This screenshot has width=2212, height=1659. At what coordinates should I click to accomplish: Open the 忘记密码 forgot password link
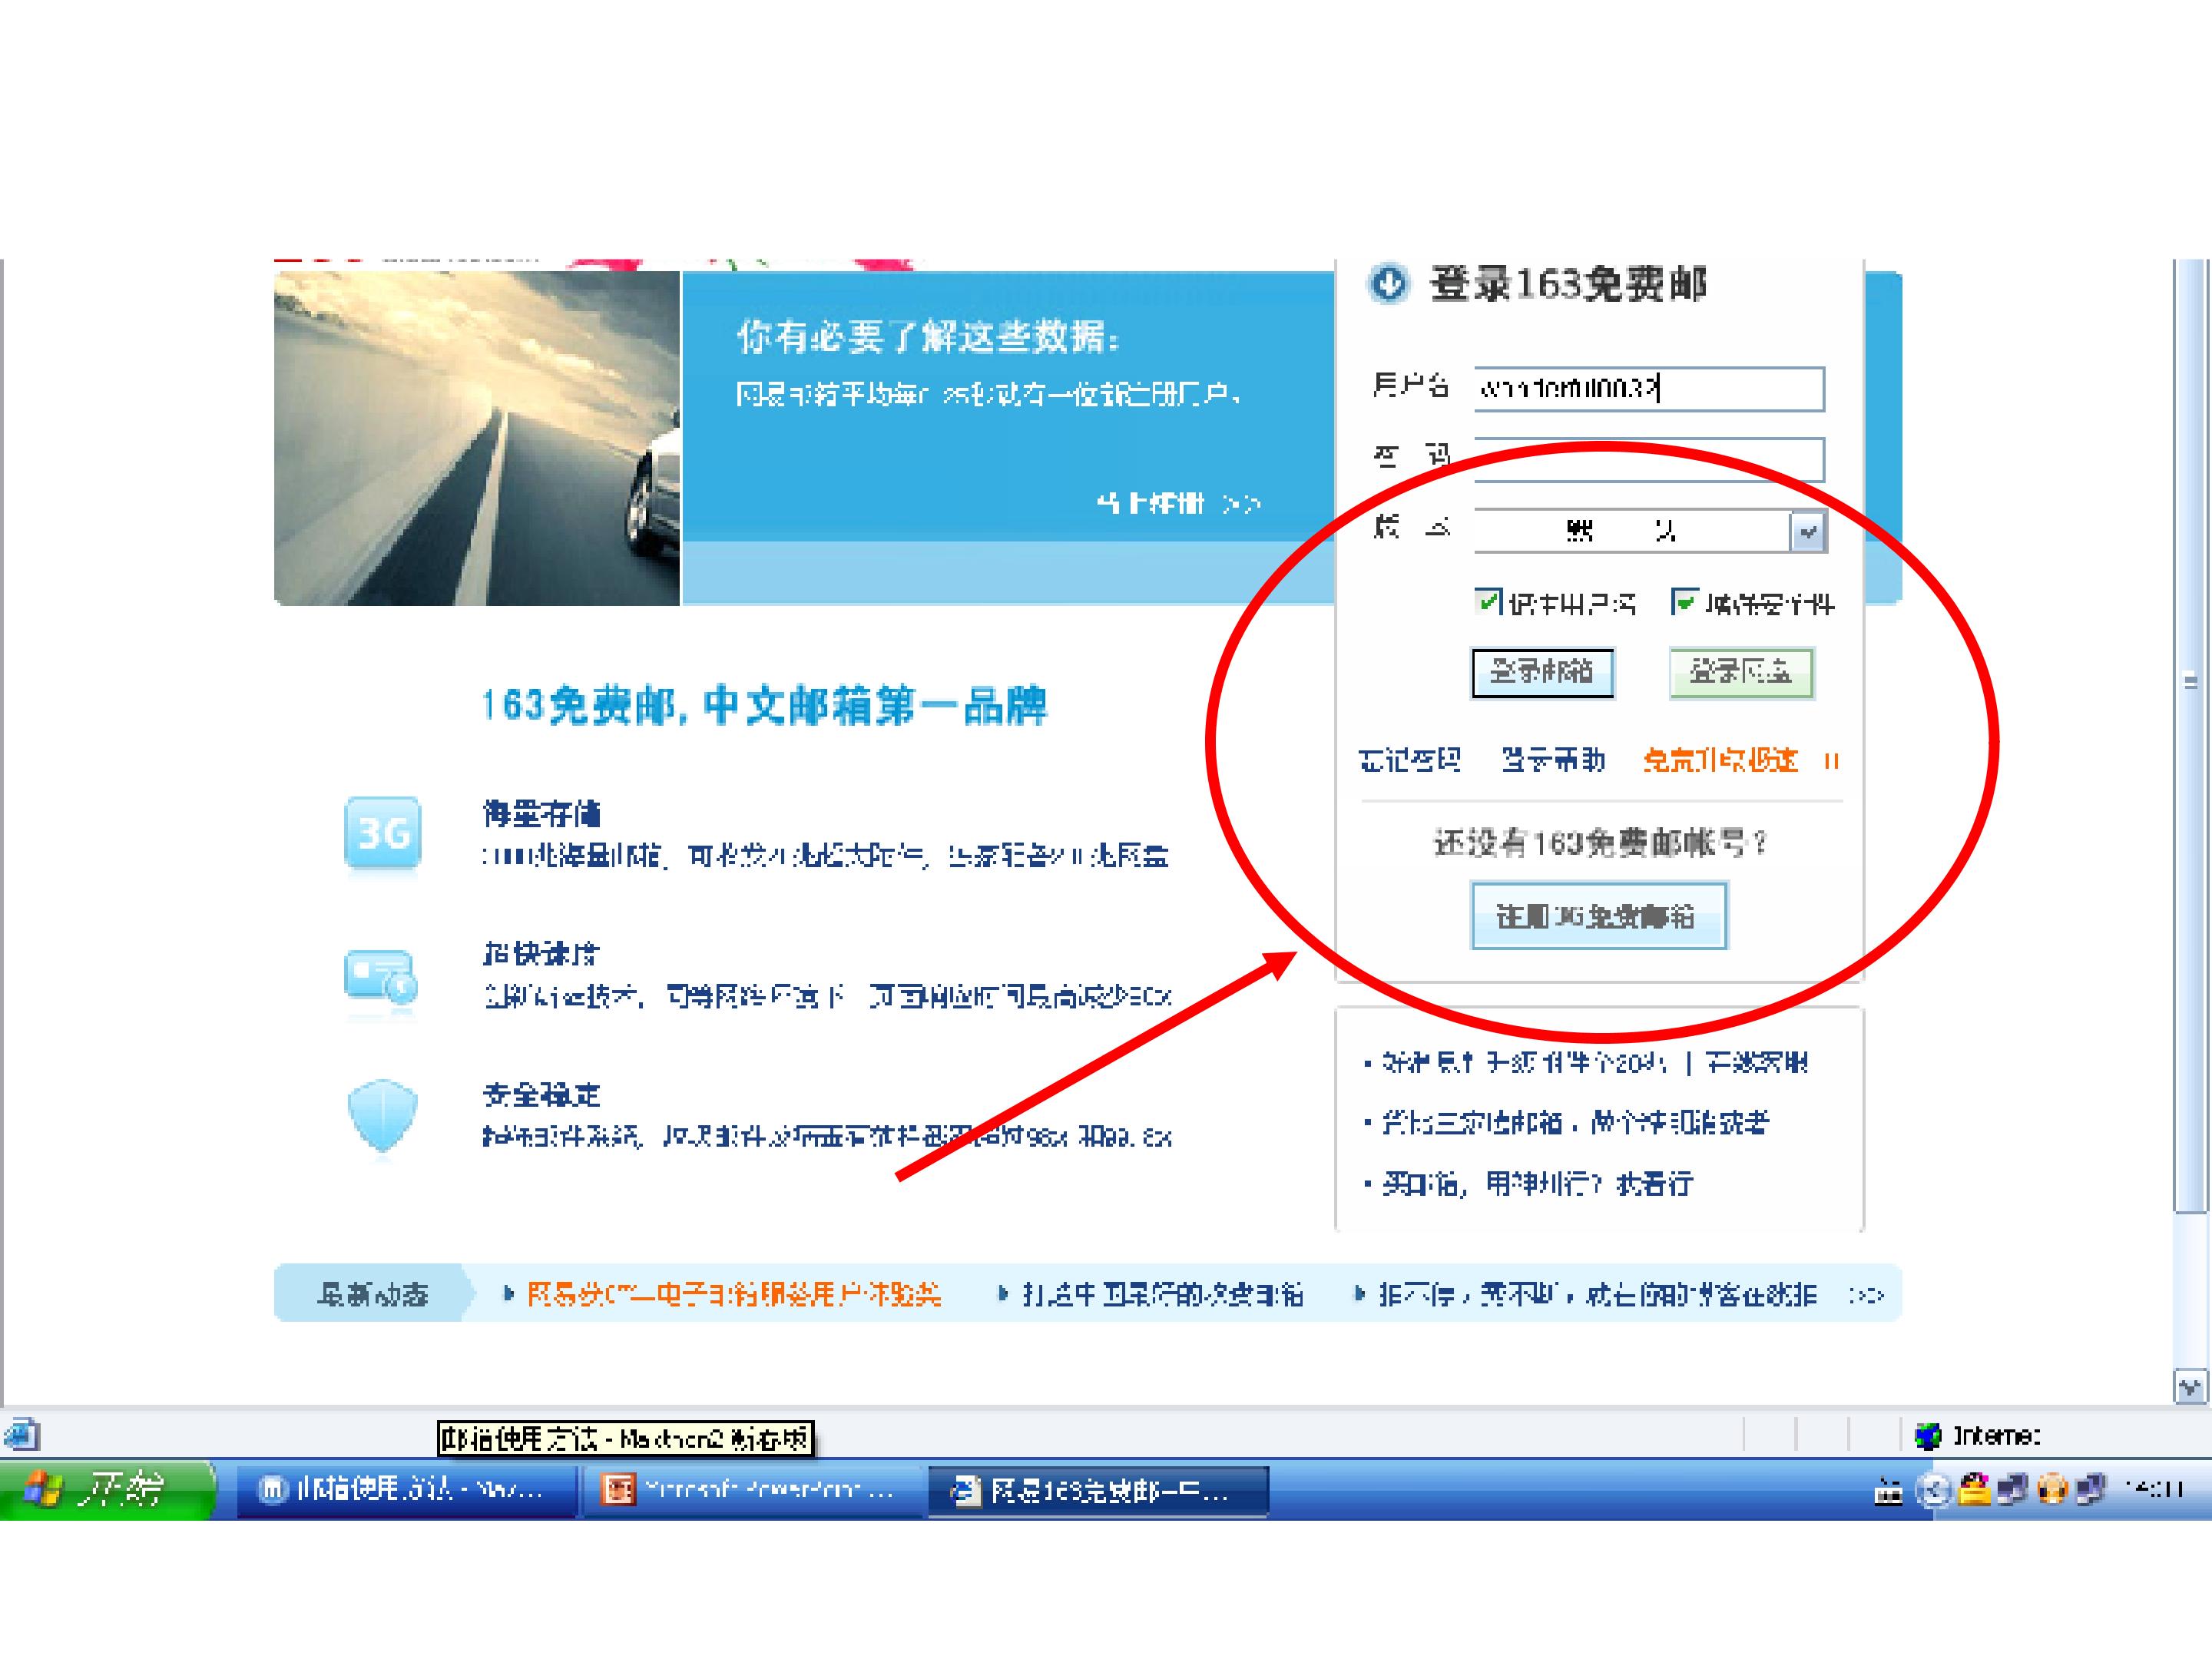1410,760
